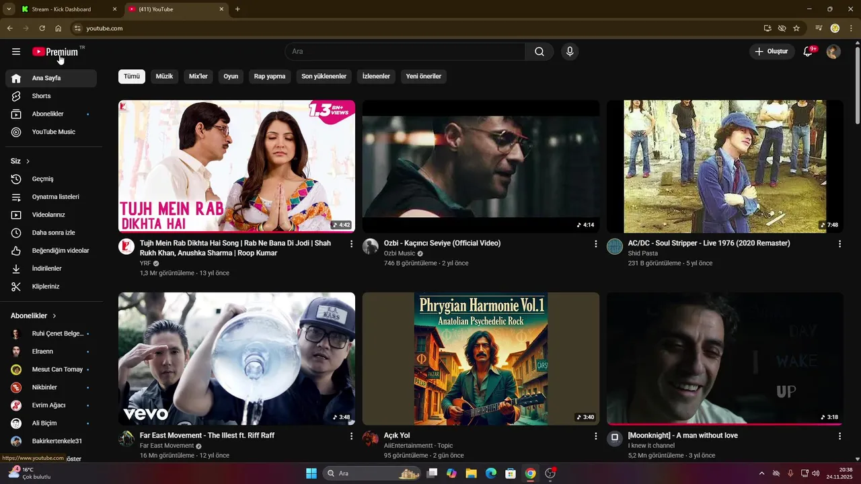Open Videolarınız in sidebar
This screenshot has height=484, width=861.
click(x=51, y=215)
